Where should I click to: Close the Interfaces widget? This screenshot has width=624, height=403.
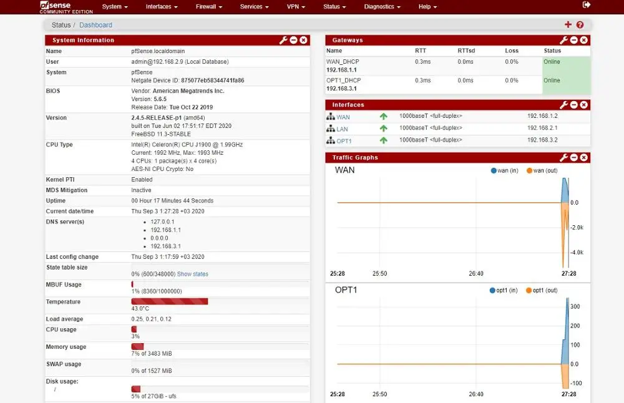tap(584, 105)
